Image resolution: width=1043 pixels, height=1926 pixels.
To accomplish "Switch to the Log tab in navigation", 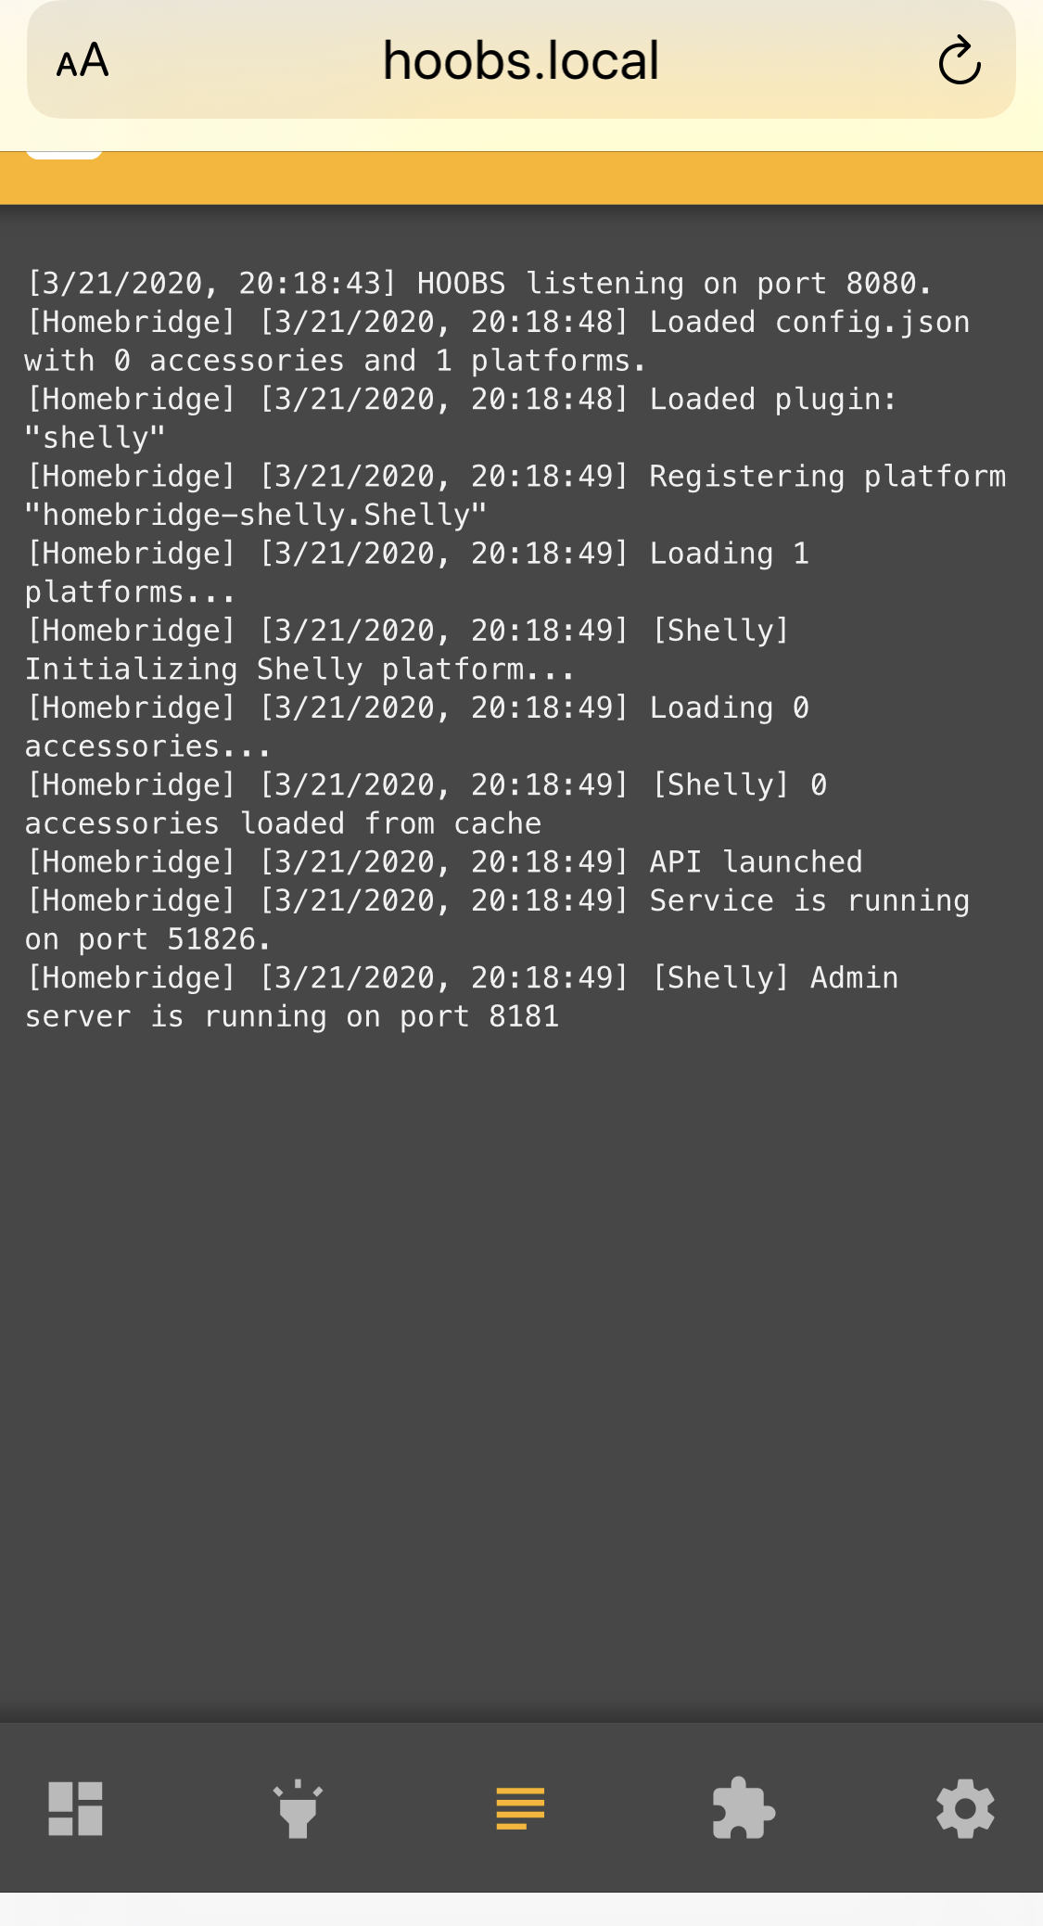I will [521, 1806].
